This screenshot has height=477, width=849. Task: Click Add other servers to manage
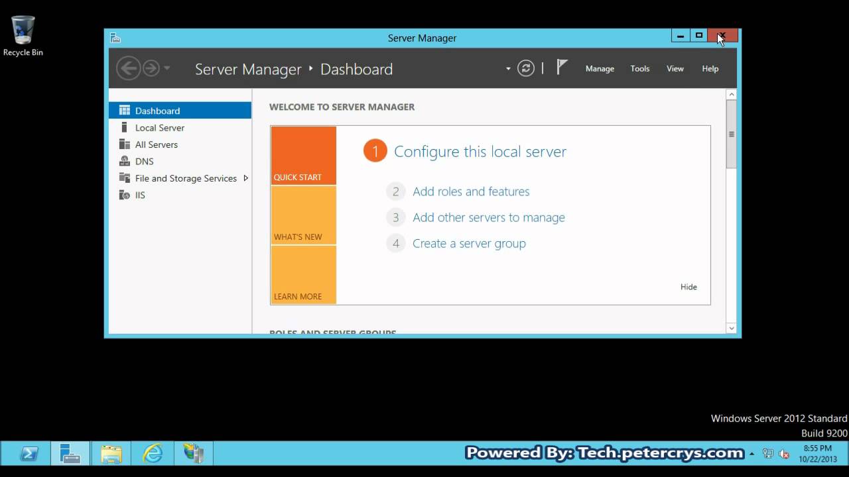click(489, 217)
